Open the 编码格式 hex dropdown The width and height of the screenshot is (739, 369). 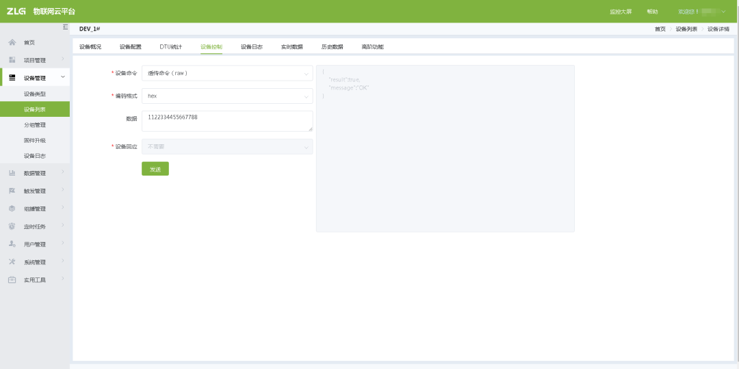point(227,96)
